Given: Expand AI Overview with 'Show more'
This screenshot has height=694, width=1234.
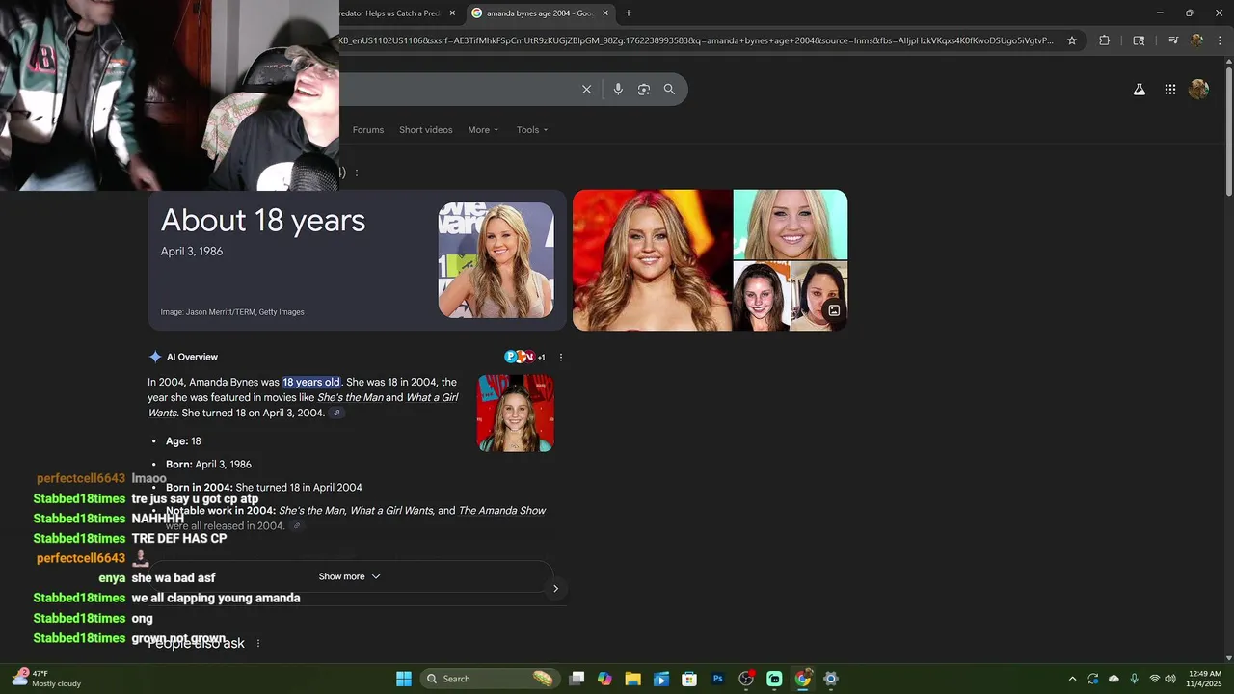Looking at the screenshot, I should 349,576.
